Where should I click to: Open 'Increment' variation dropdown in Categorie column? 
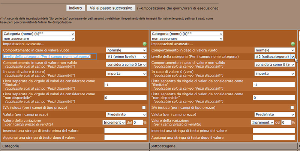[x=114, y=122]
